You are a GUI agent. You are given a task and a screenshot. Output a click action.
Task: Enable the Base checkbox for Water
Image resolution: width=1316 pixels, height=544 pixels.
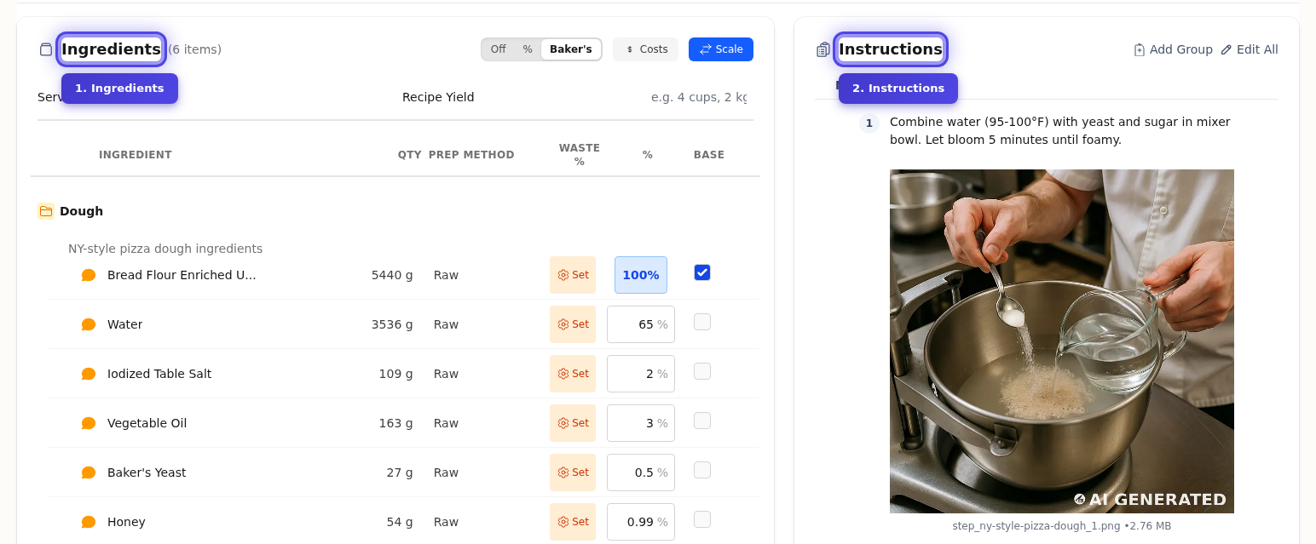[x=701, y=321]
